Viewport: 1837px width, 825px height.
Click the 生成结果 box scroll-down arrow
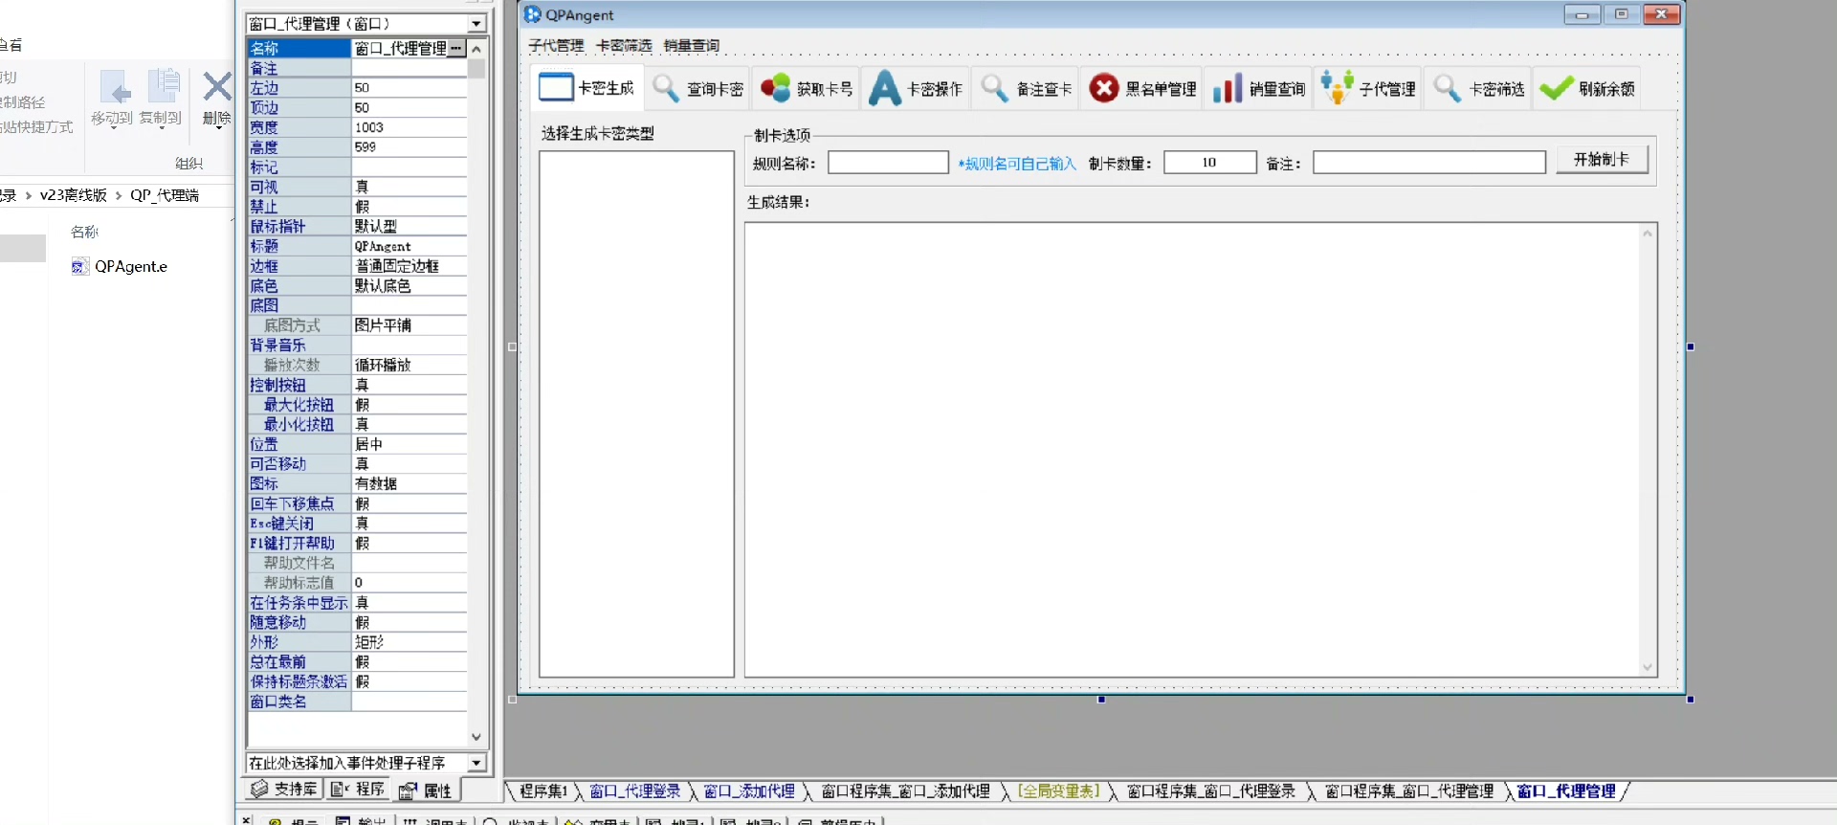click(1648, 667)
